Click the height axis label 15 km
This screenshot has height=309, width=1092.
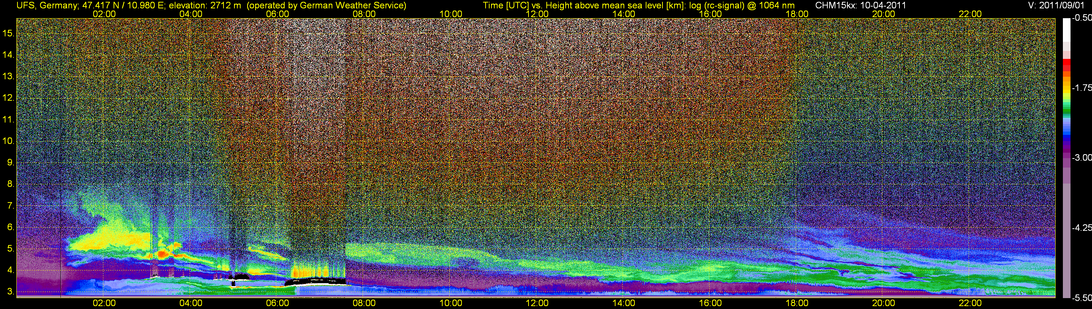[x=8, y=33]
